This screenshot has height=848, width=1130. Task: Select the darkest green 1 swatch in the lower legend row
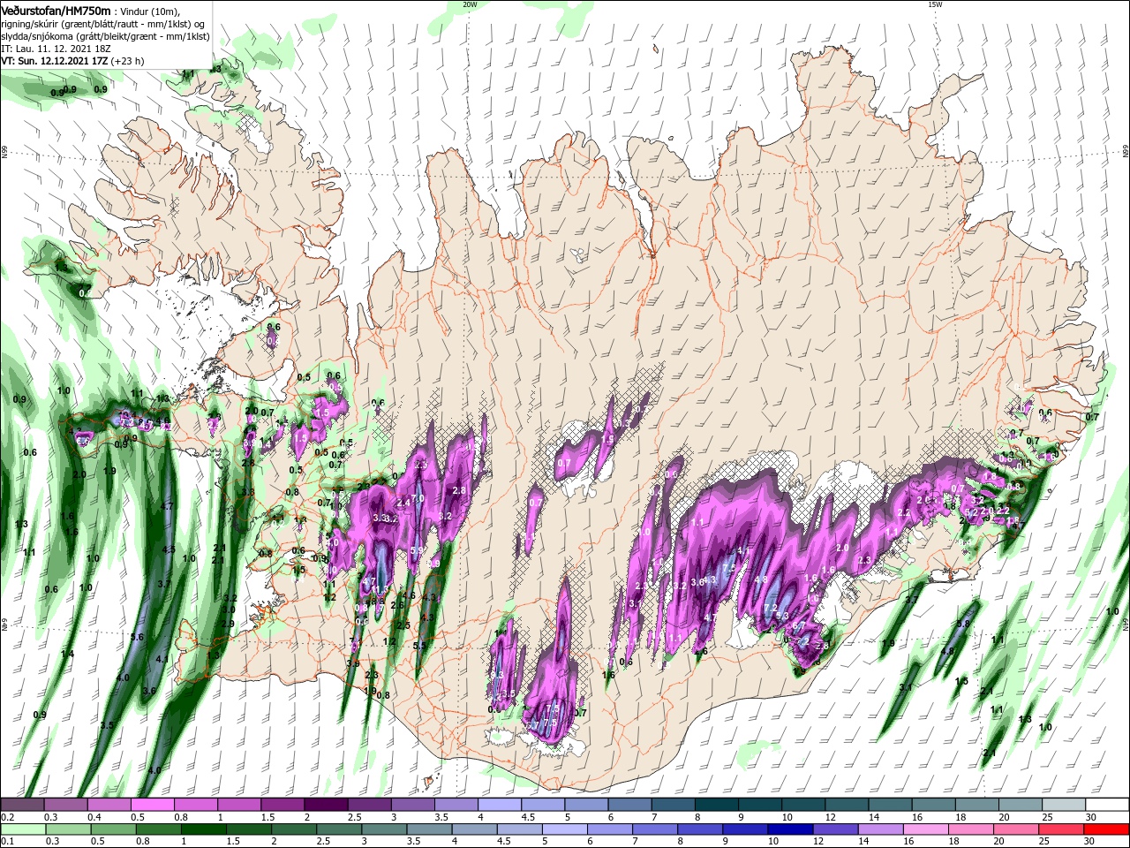(202, 829)
